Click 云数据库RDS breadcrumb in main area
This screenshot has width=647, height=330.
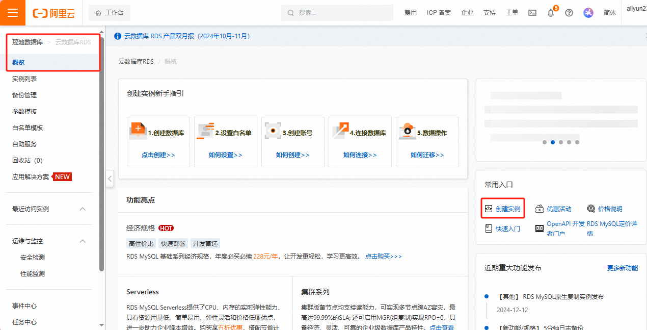click(136, 62)
